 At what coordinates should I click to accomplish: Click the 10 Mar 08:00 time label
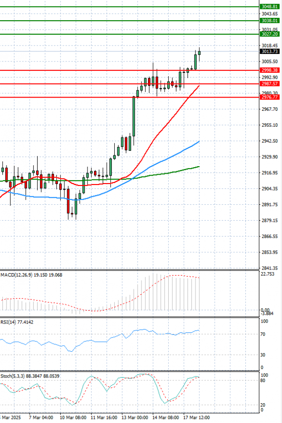tap(73, 418)
